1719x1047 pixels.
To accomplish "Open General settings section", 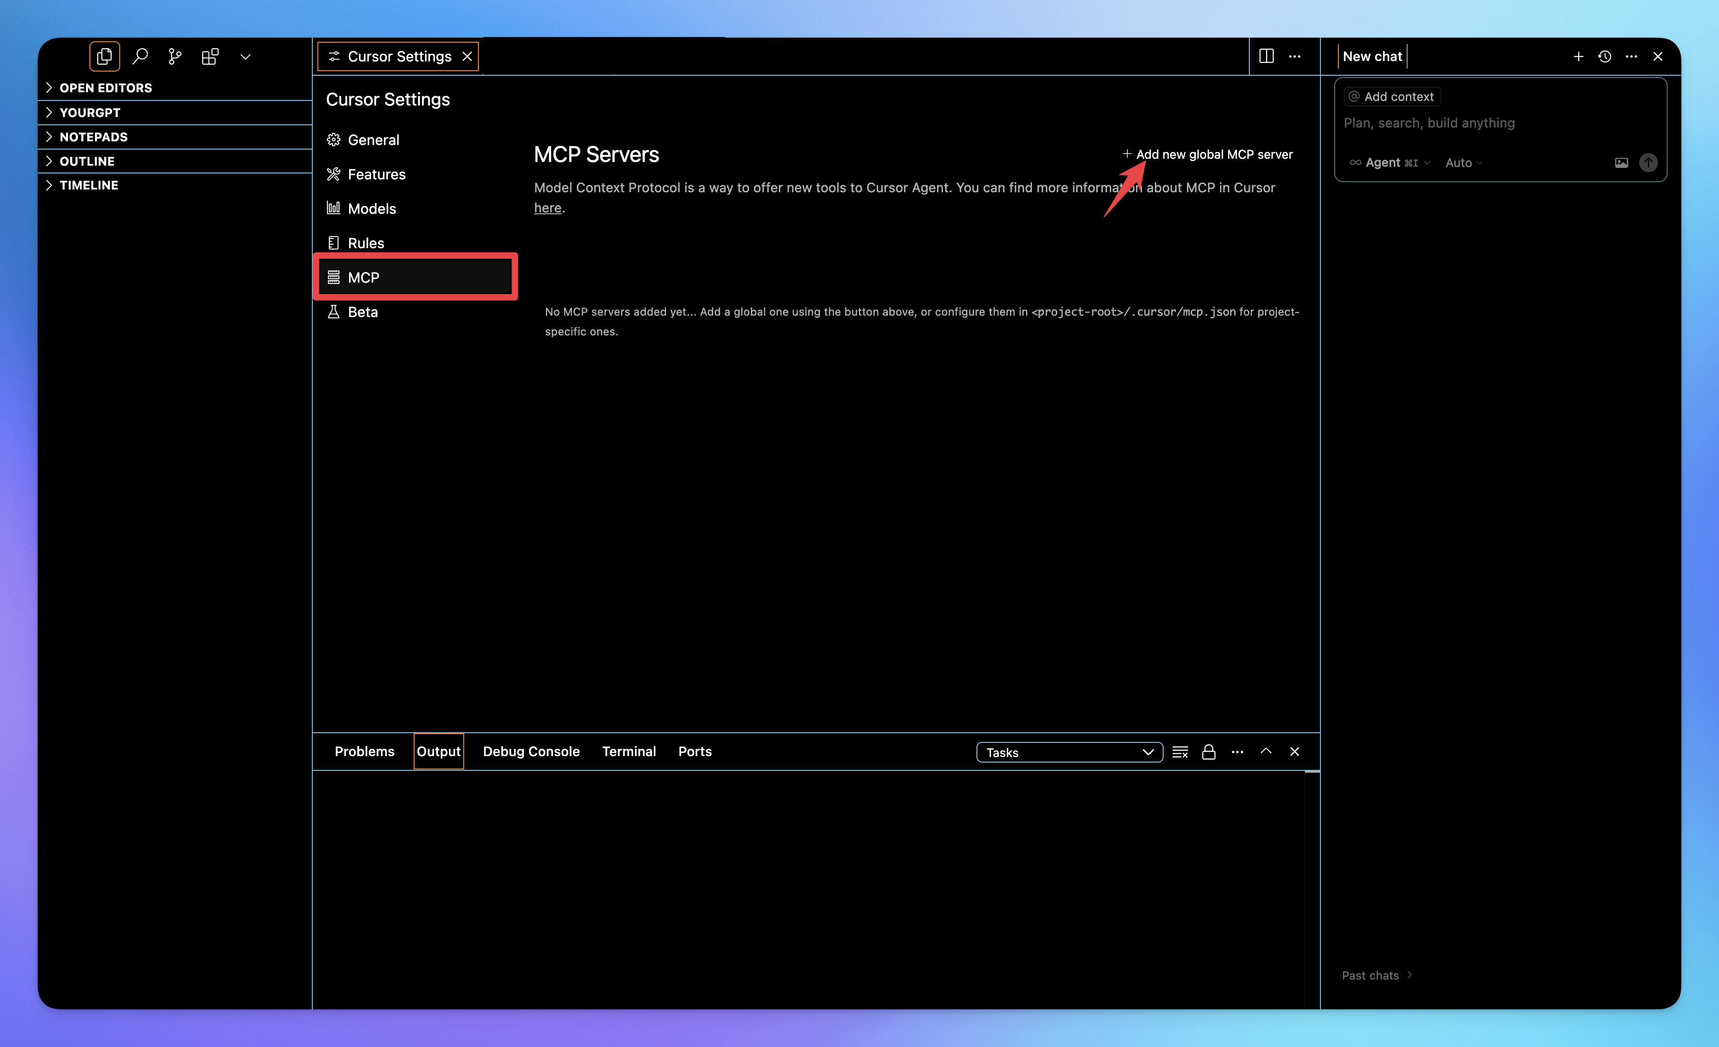I will click(x=416, y=139).
